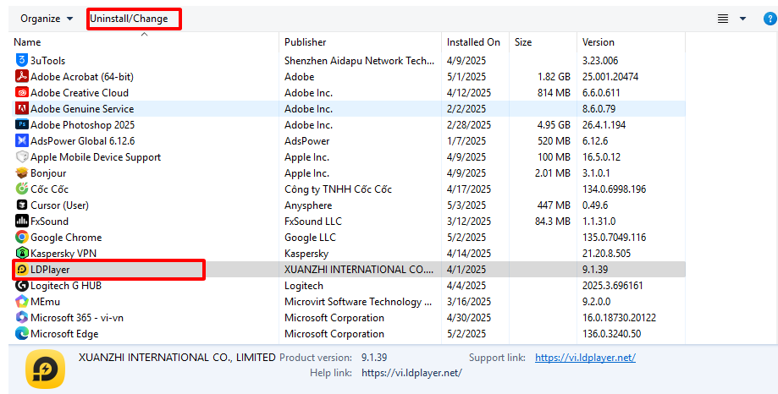Click the Logitech G HUB icon

[21, 286]
